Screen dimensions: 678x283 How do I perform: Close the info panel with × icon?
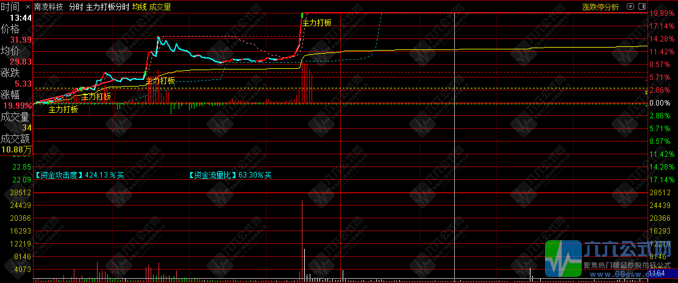tap(643, 7)
